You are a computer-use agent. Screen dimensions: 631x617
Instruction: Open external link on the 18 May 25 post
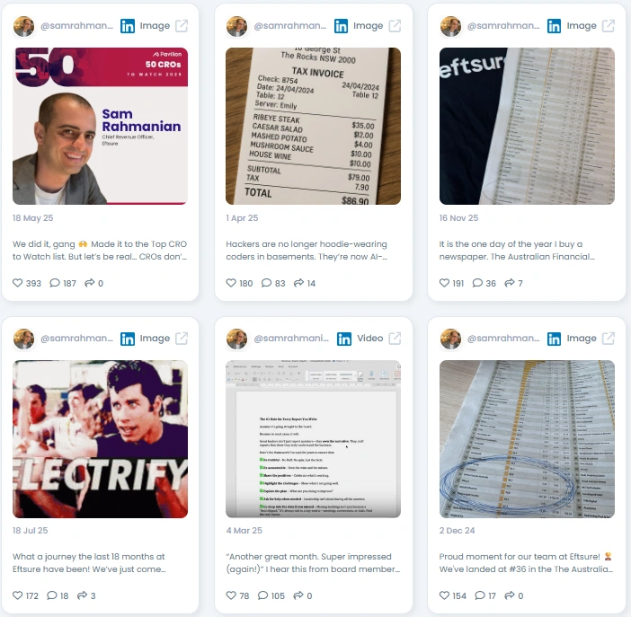[182, 26]
